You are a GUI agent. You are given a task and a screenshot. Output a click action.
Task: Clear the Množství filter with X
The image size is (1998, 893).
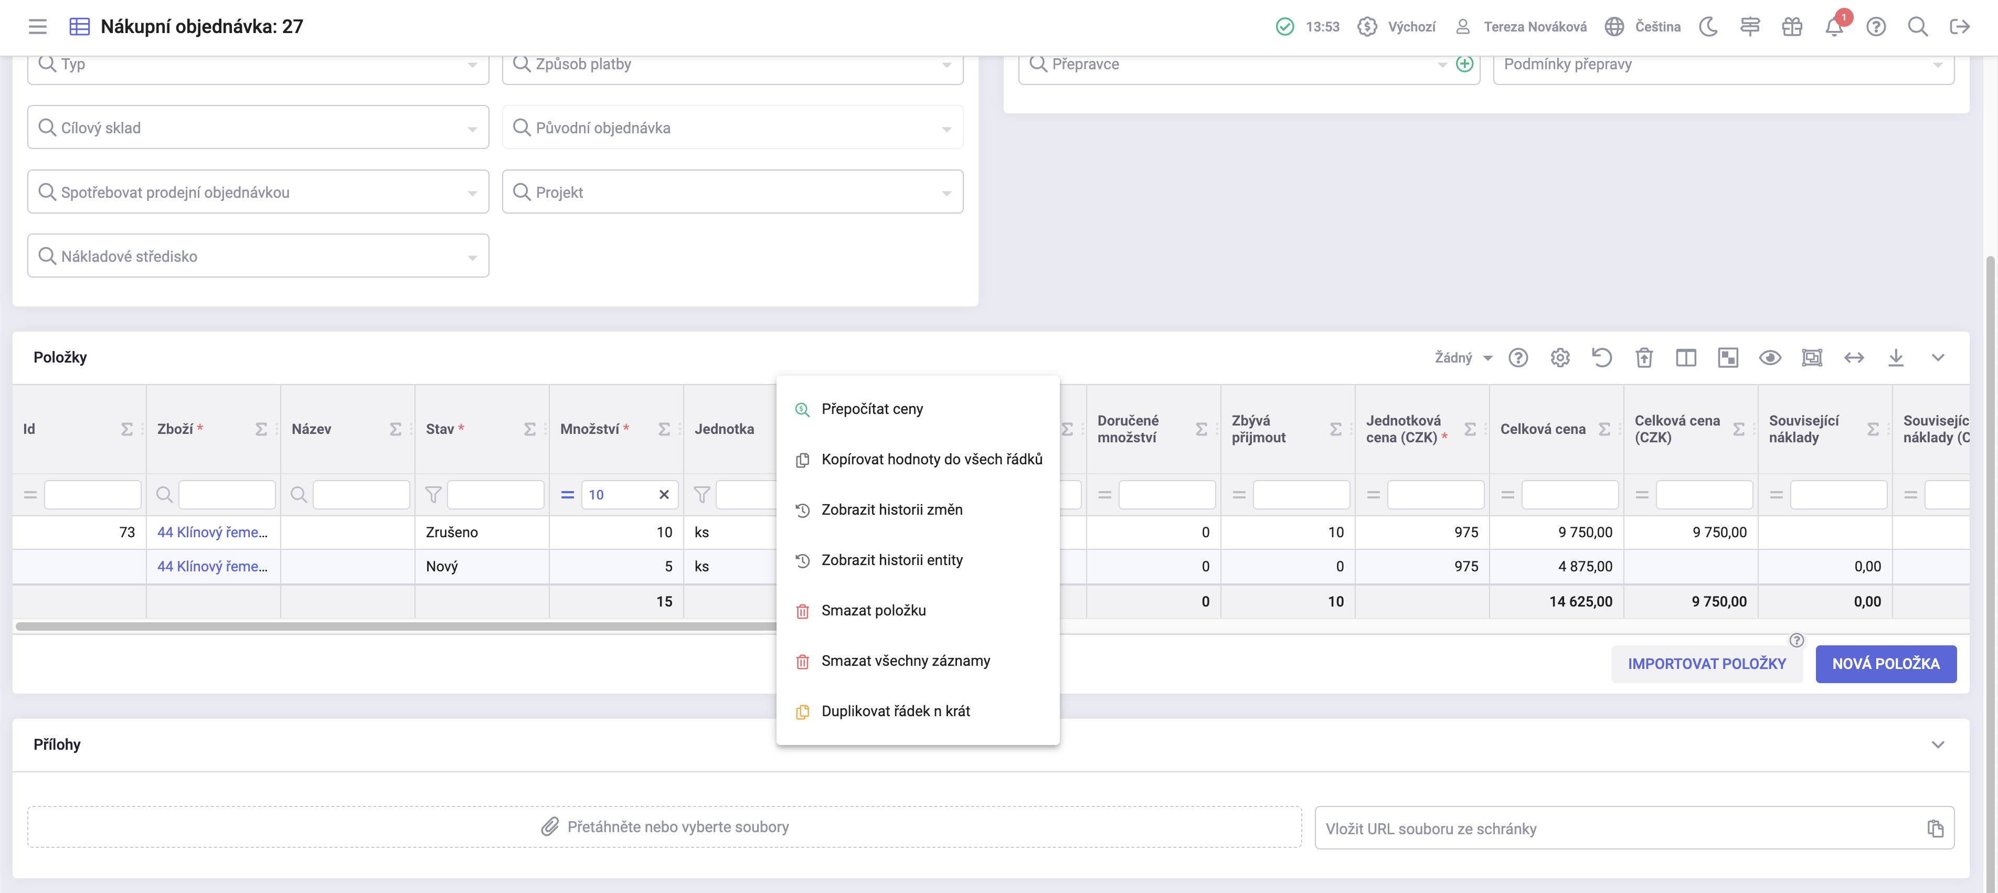pos(664,495)
